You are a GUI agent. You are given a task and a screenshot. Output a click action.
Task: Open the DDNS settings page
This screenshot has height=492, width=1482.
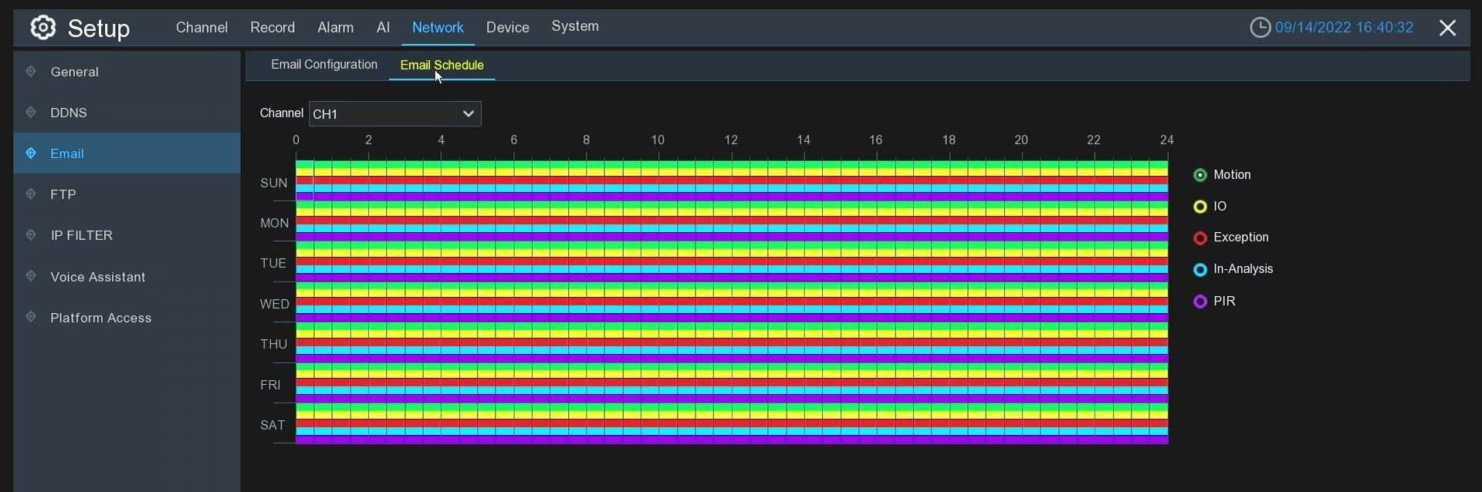(x=69, y=113)
